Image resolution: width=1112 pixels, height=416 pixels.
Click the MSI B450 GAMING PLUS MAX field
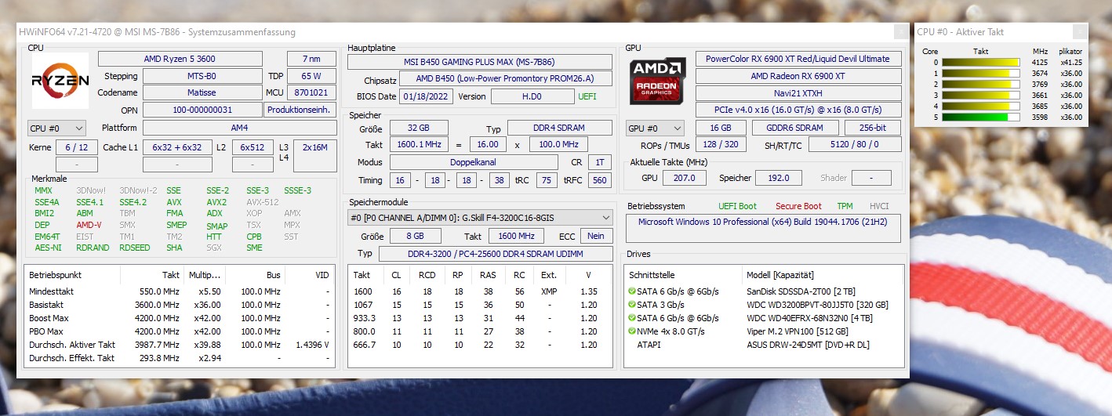tap(480, 62)
